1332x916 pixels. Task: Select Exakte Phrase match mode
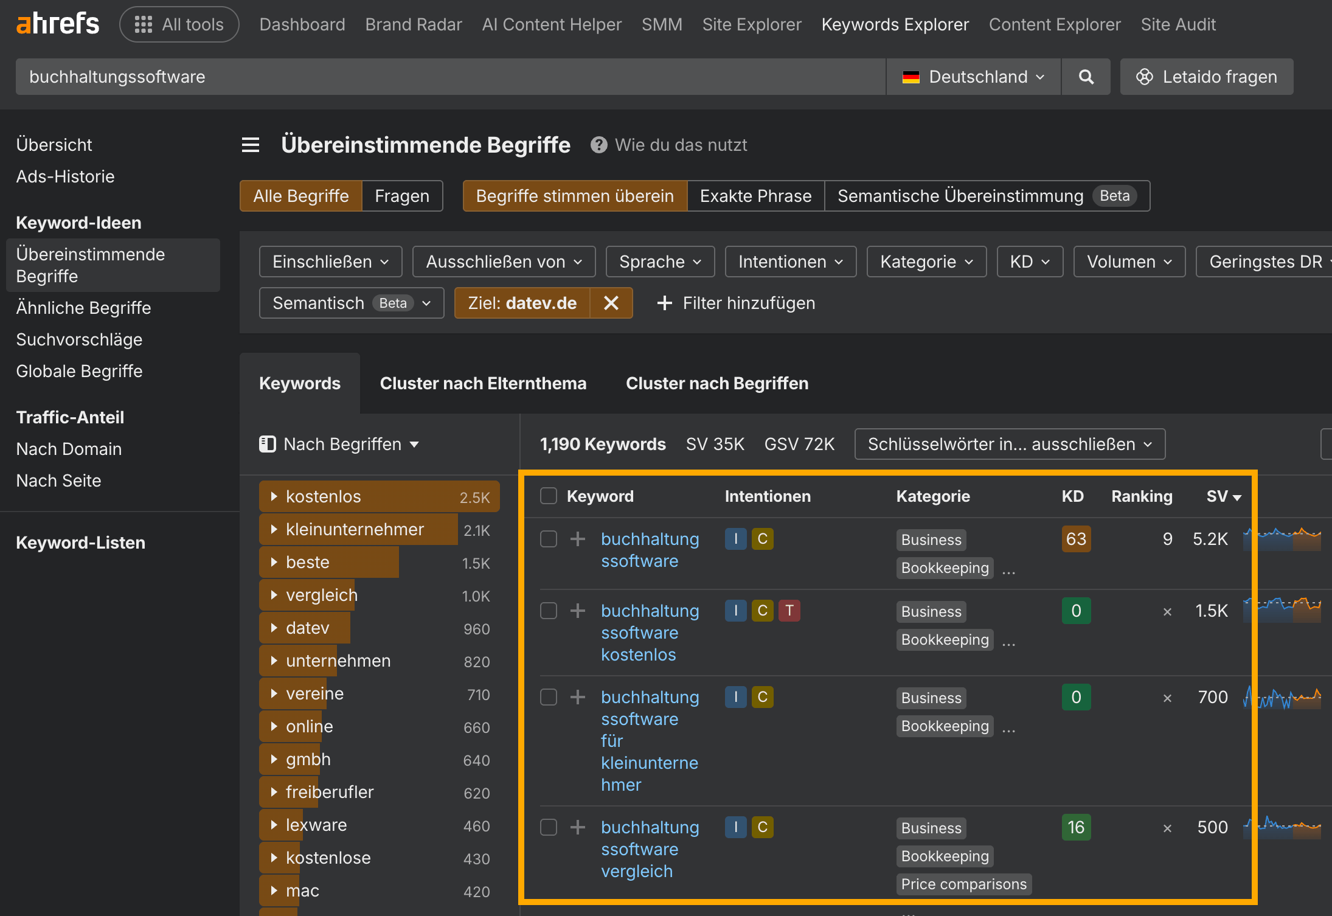coord(755,196)
